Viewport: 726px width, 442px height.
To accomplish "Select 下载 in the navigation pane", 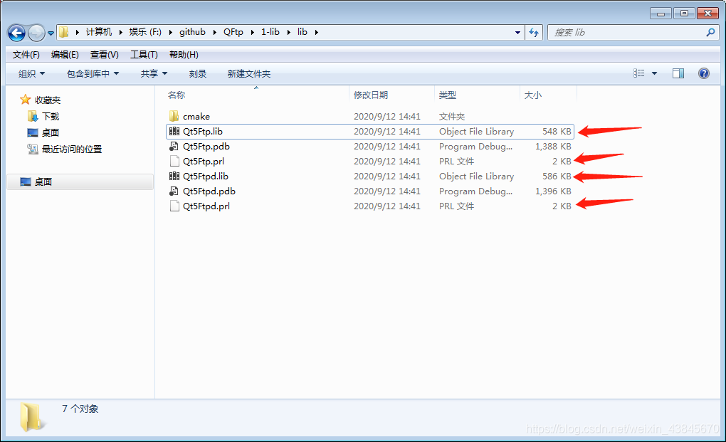I will point(51,116).
